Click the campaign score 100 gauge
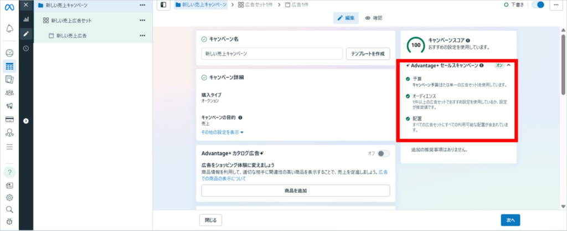The height and width of the screenshot is (231, 567). [x=416, y=45]
